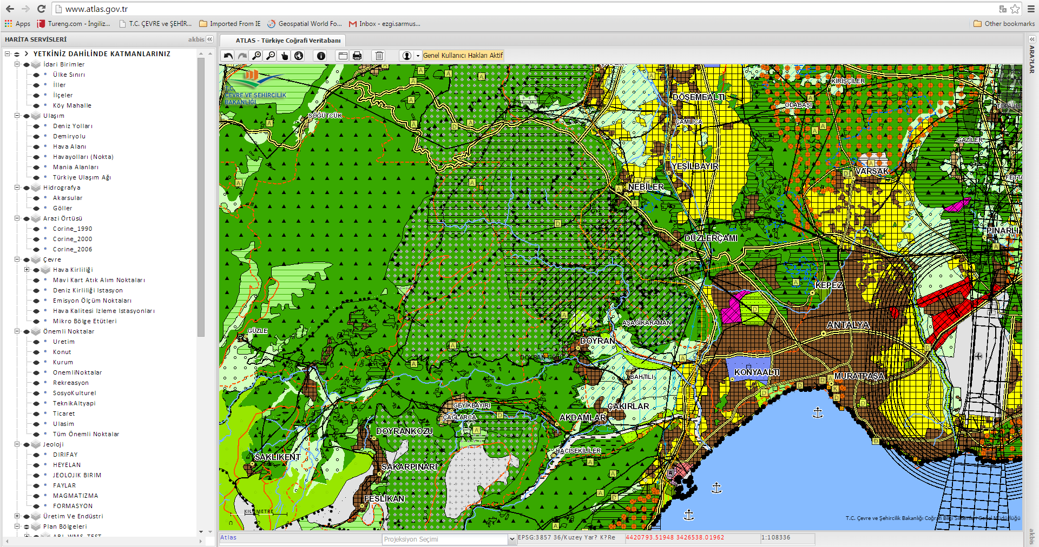Viewport: 1039px width, 547px height.
Task: Collapse the Ulaşım tree group
Action: point(17,116)
